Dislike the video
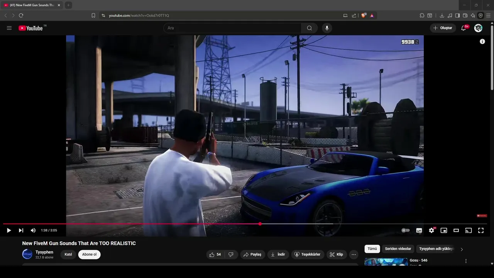494x278 pixels. click(231, 254)
